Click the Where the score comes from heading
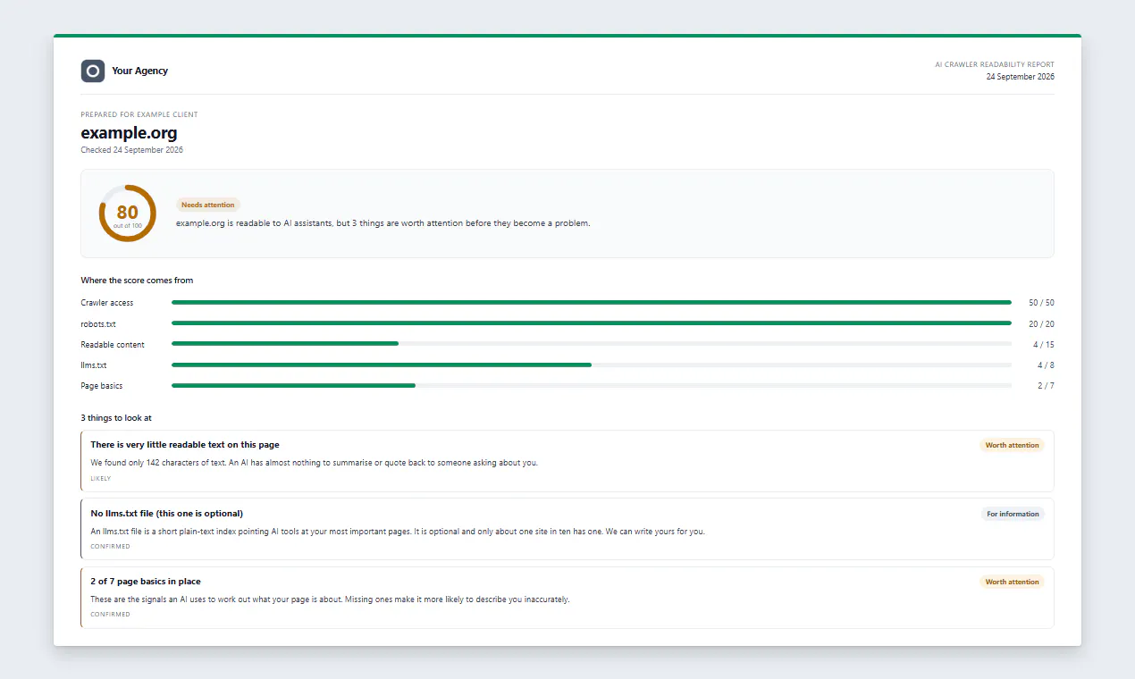This screenshot has width=1135, height=679. tap(137, 281)
